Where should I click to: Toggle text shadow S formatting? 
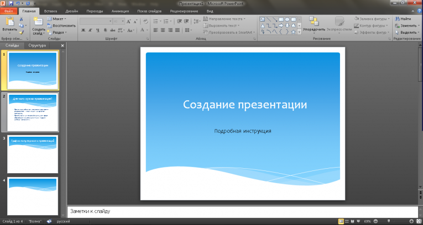pos(105,30)
